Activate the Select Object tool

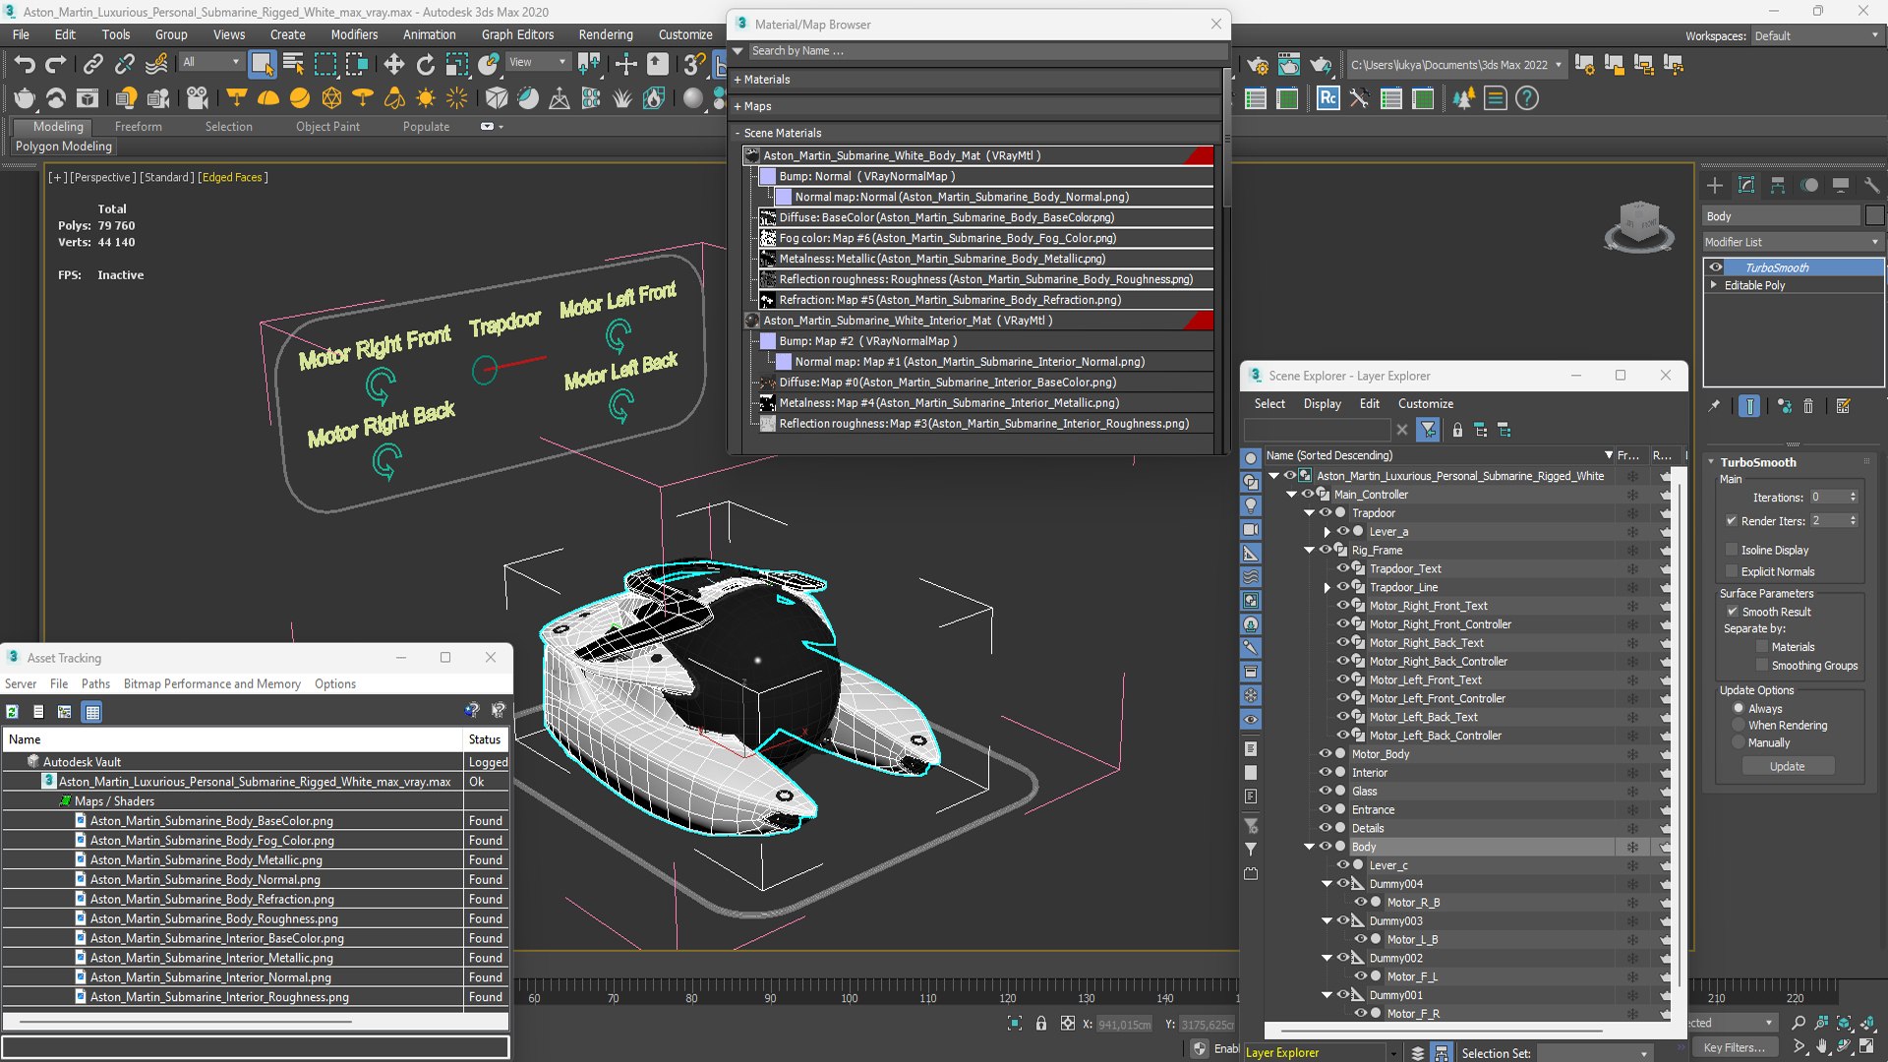point(262,65)
